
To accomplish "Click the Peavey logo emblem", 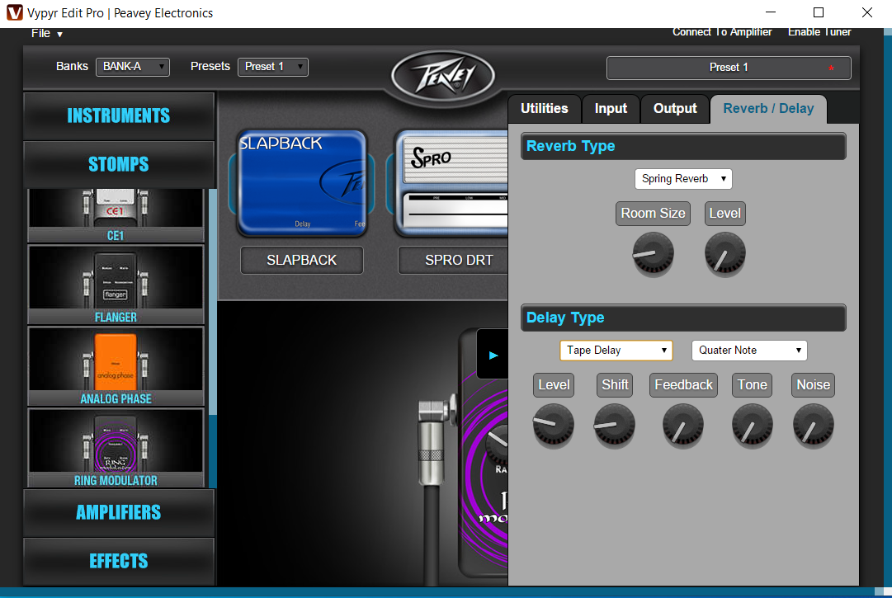I will point(442,76).
